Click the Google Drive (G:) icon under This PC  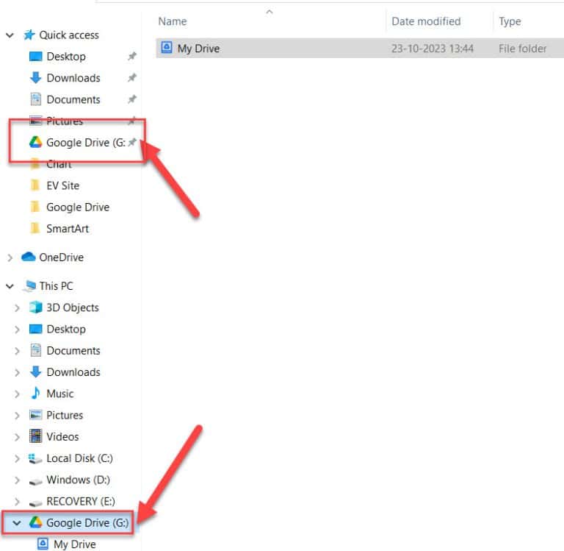pos(35,522)
